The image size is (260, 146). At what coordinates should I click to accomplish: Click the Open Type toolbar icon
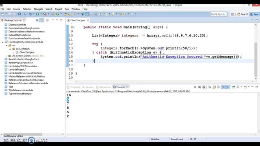coord(65,14)
